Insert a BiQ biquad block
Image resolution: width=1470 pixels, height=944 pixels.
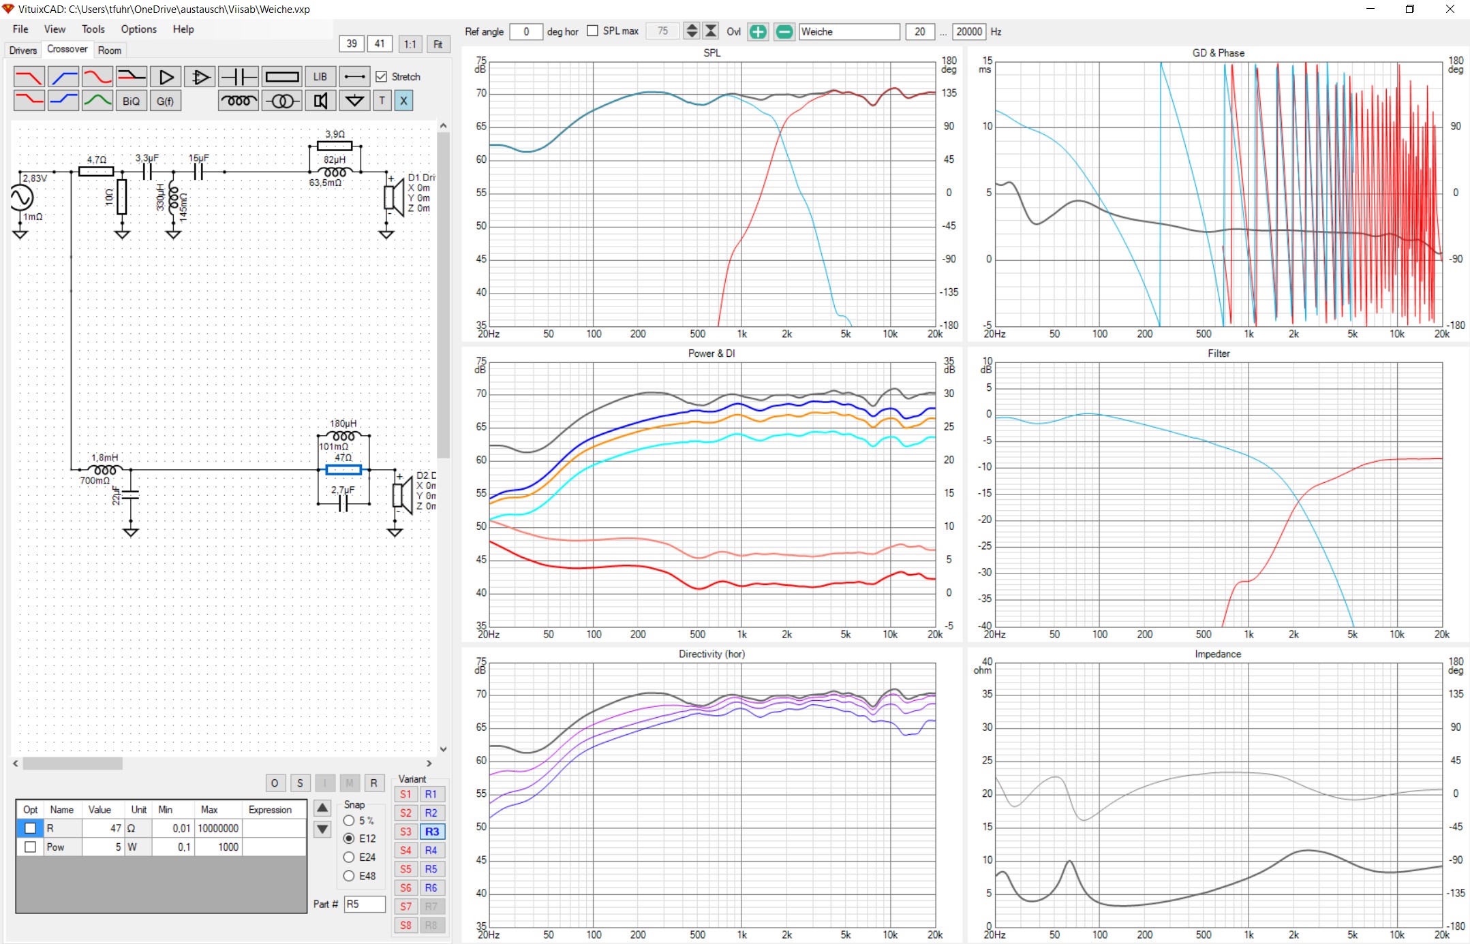coord(132,101)
